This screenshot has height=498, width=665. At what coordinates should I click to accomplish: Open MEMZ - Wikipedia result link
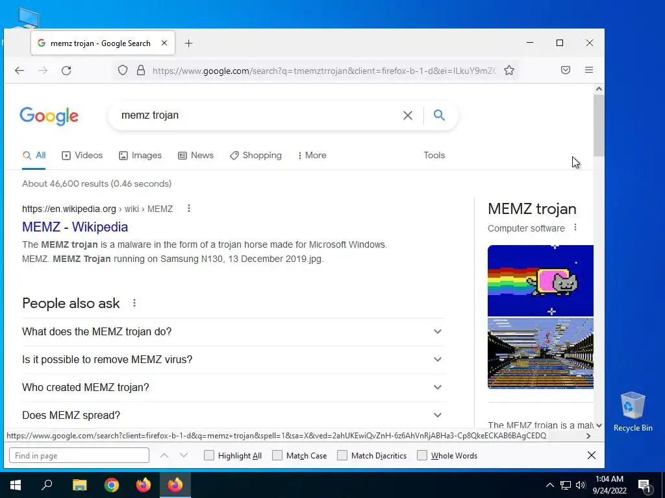point(75,227)
